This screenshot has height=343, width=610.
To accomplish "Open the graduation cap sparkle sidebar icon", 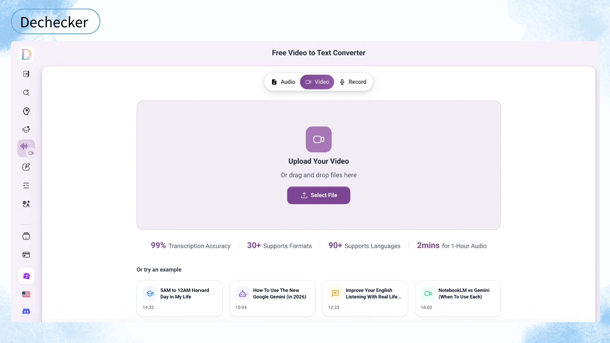I will [26, 130].
